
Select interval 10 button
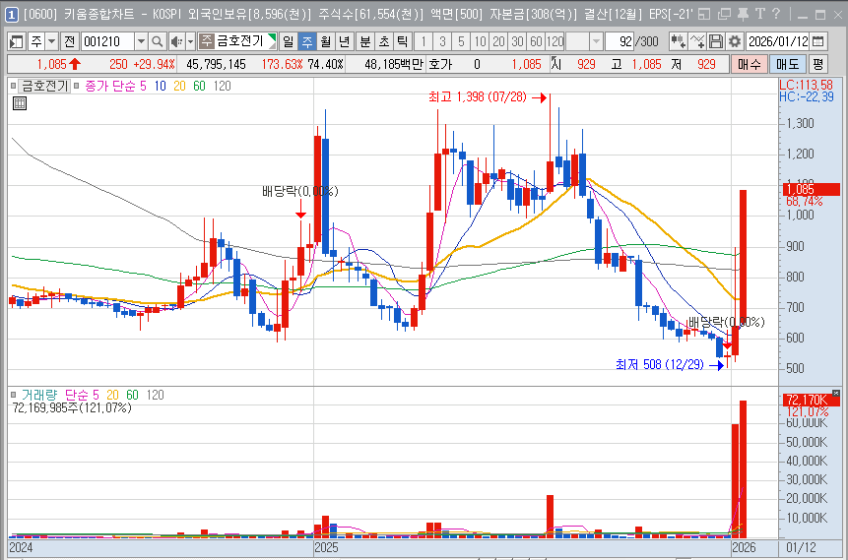tap(480, 41)
